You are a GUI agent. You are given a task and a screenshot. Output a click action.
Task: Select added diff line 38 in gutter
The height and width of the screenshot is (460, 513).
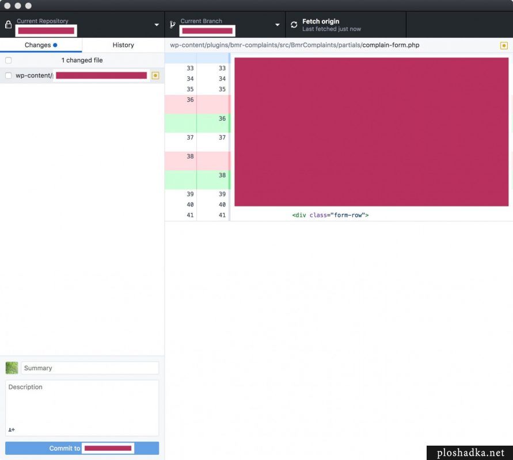click(197, 179)
